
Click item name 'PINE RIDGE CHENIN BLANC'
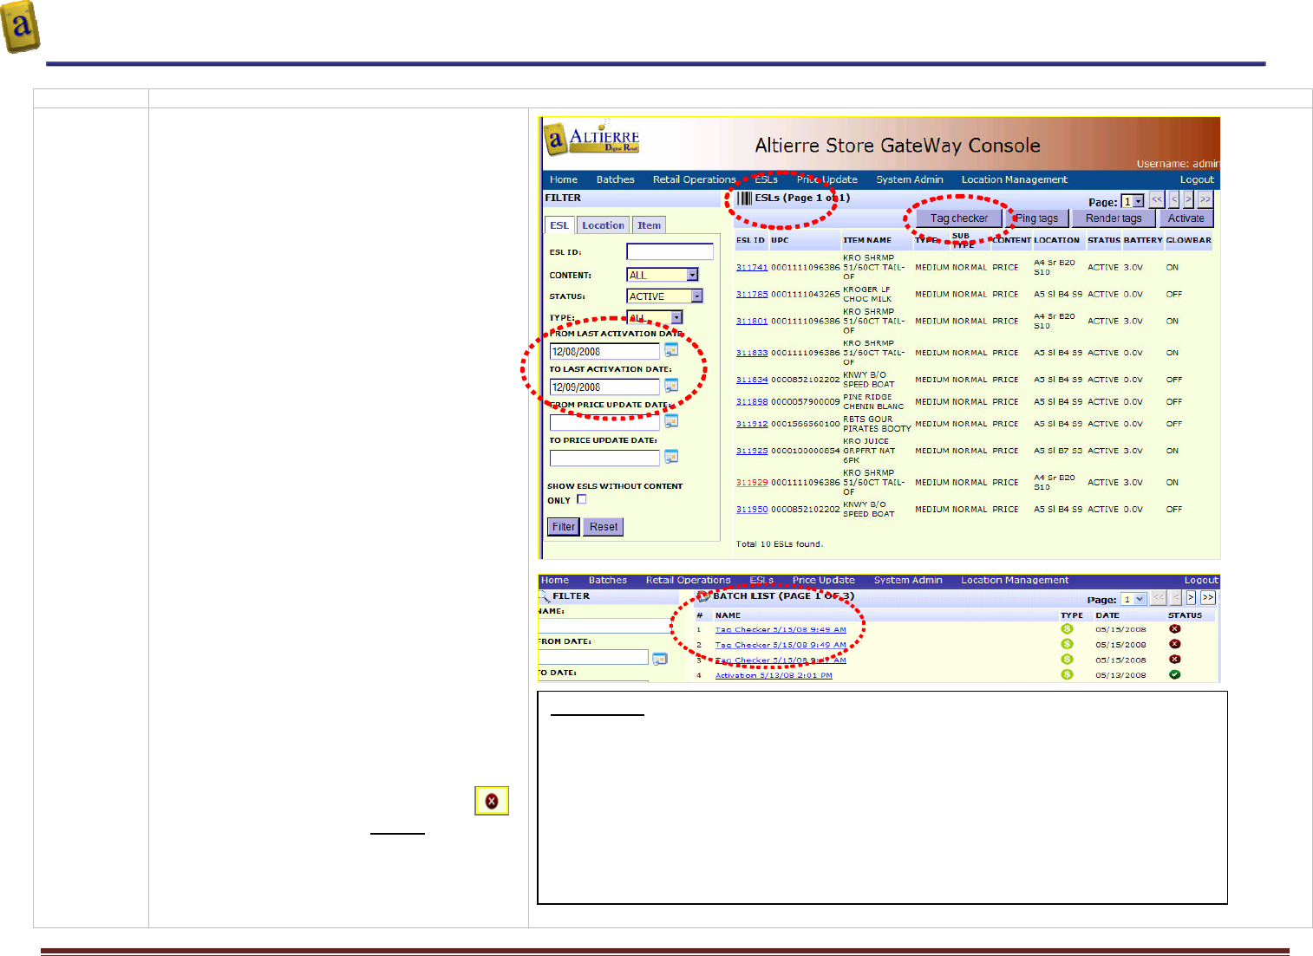tap(873, 401)
